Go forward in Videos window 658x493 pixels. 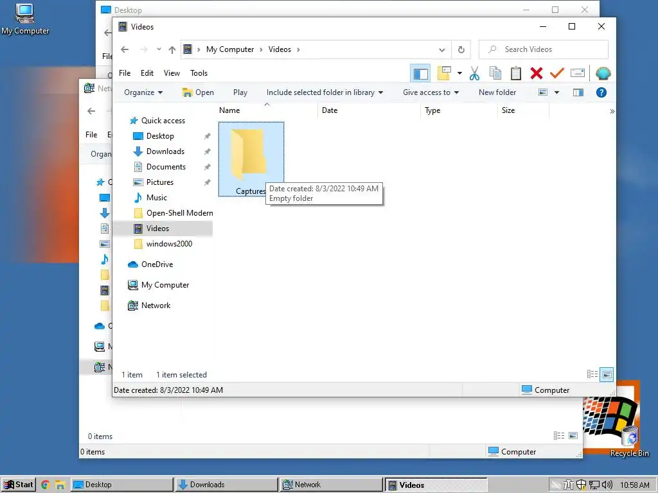coord(143,49)
